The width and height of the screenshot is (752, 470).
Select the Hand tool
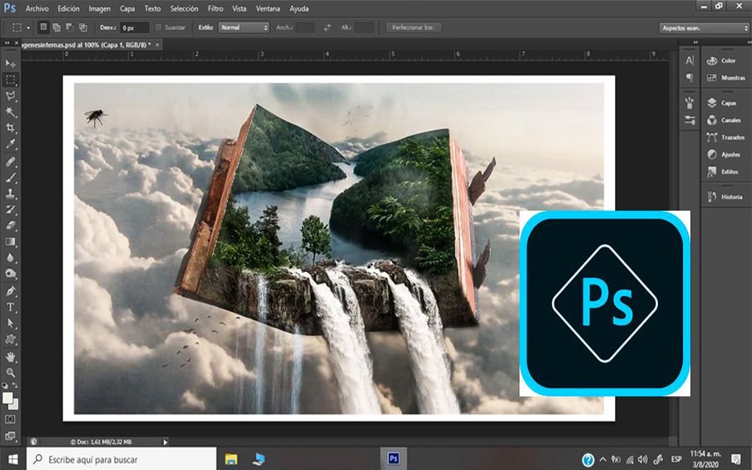pyautogui.click(x=11, y=356)
